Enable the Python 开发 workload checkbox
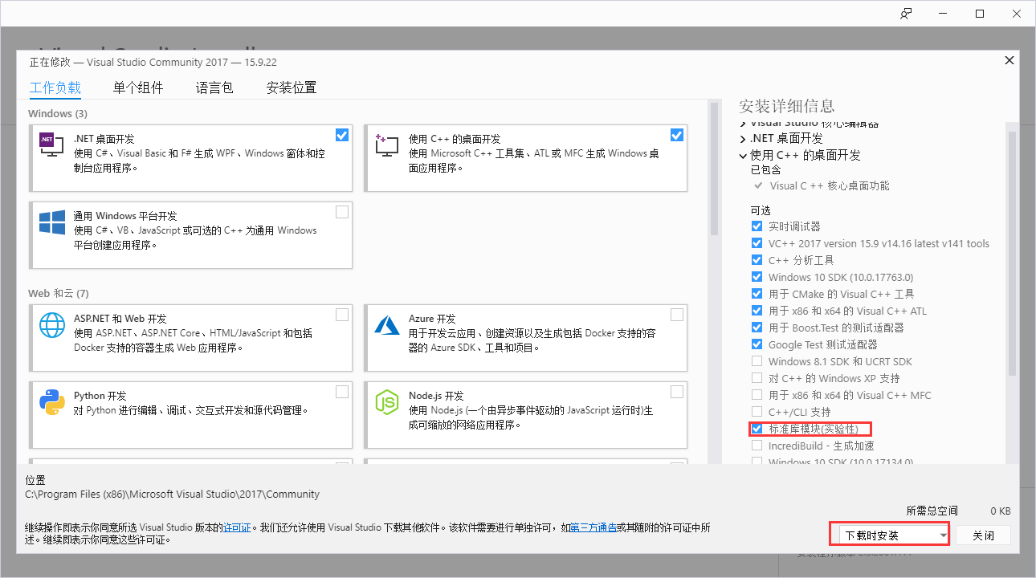1036x578 pixels. coord(342,392)
